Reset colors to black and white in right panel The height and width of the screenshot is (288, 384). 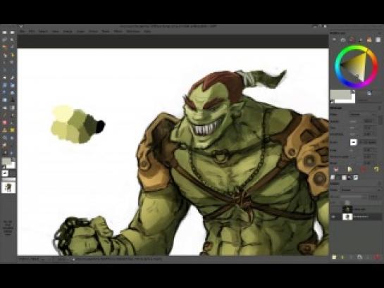(x=332, y=101)
